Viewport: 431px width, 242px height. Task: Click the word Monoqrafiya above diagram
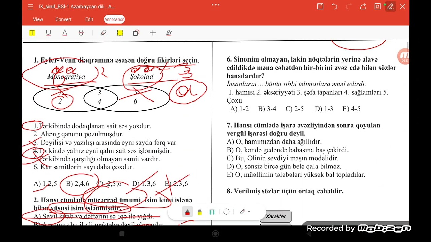[x=66, y=77]
